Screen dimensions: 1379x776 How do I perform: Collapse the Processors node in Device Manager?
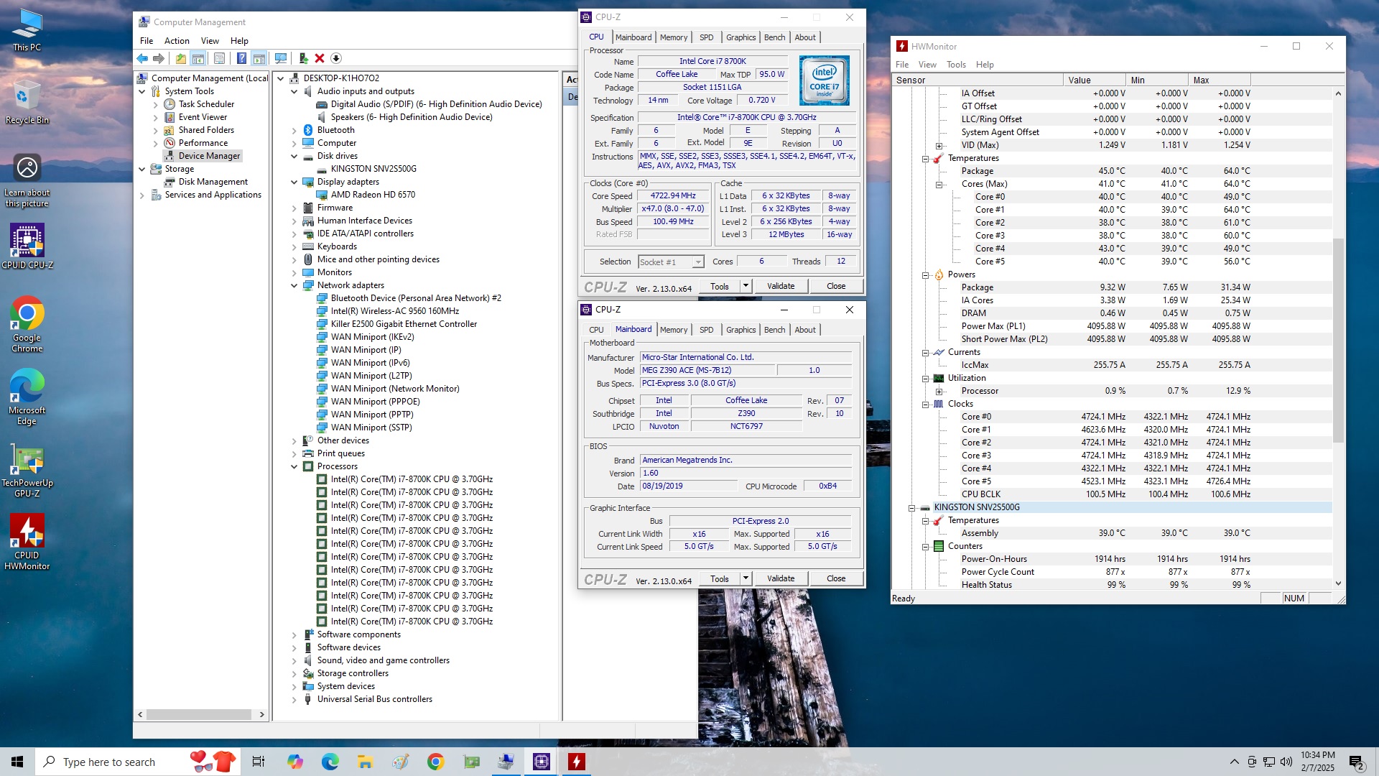tap(294, 466)
